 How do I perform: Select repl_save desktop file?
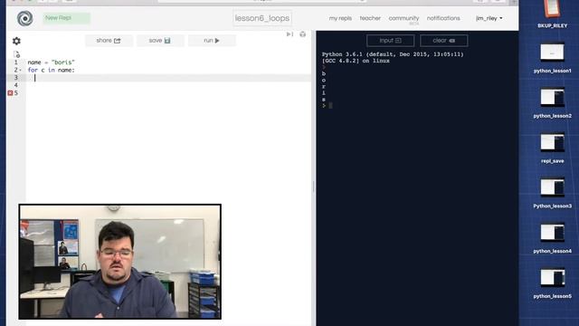(x=553, y=149)
